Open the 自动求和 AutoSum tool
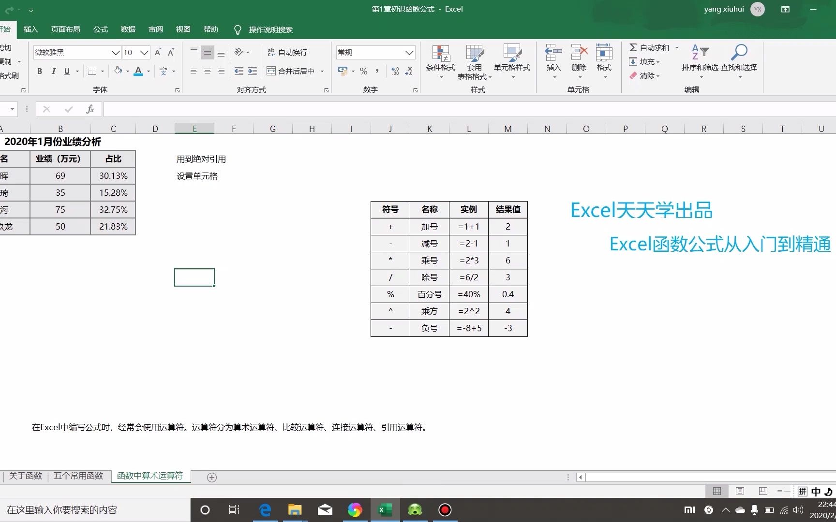The image size is (836, 522). [651, 47]
